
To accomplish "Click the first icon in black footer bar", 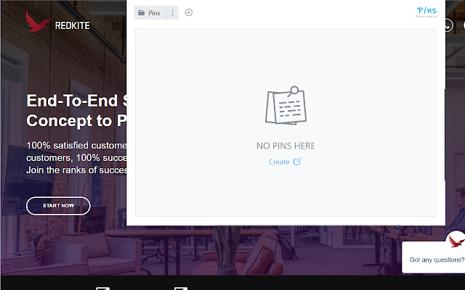I will pyautogui.click(x=103, y=289).
